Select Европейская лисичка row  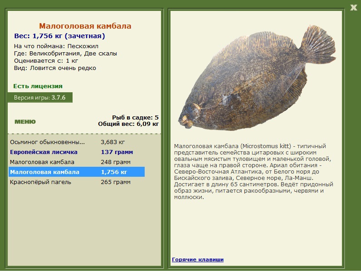tap(77, 152)
